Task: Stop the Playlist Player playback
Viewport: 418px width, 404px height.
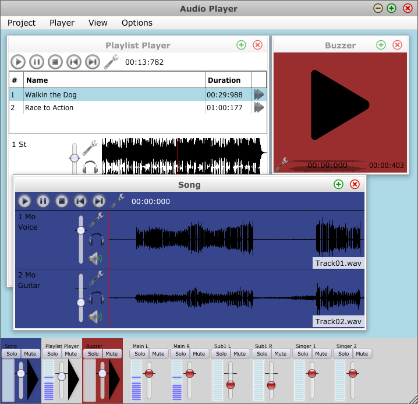Action: [x=55, y=62]
